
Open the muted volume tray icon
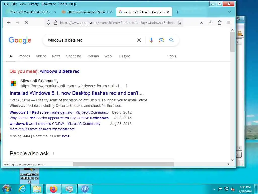pyautogui.click(x=233, y=189)
